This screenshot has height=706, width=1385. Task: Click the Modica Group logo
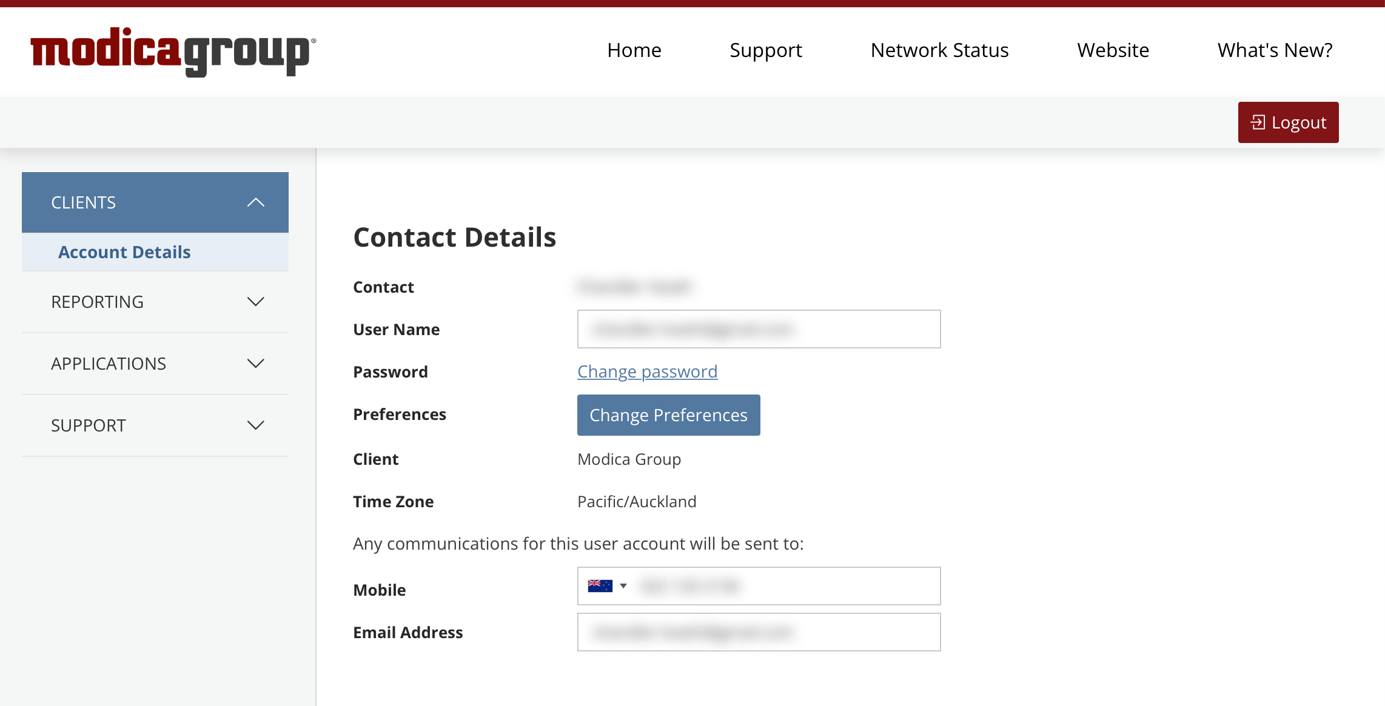point(173,52)
